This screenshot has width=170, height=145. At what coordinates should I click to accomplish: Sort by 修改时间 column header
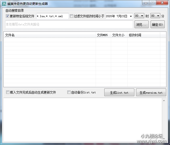tap(143, 35)
